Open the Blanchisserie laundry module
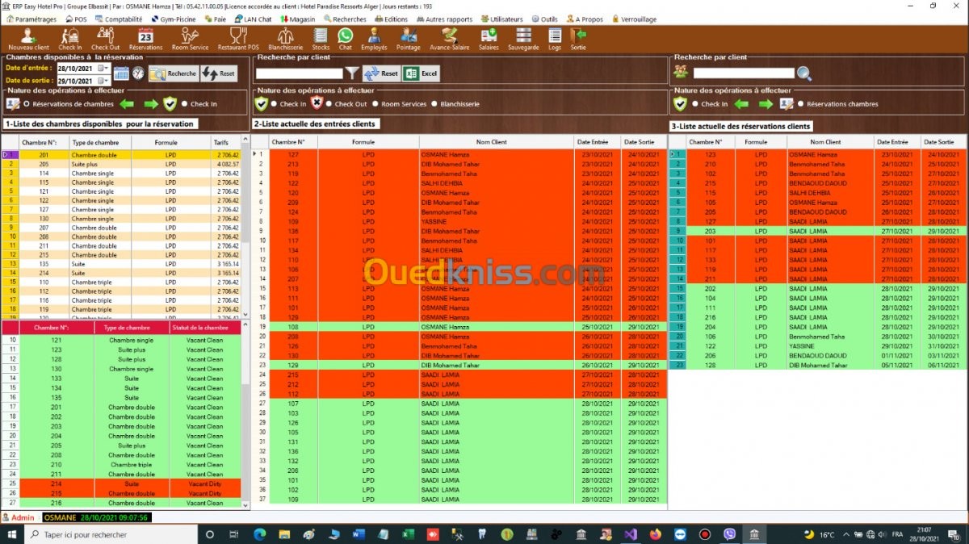The width and height of the screenshot is (969, 544). coord(285,38)
